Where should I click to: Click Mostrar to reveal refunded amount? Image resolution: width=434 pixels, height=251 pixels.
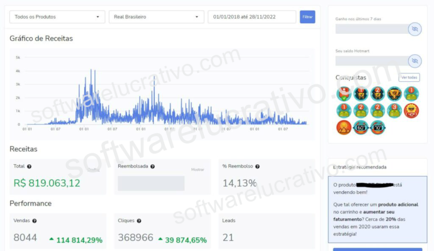click(197, 169)
